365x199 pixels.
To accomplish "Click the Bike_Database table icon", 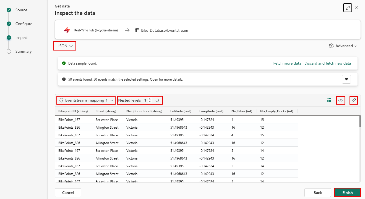I will (x=137, y=31).
